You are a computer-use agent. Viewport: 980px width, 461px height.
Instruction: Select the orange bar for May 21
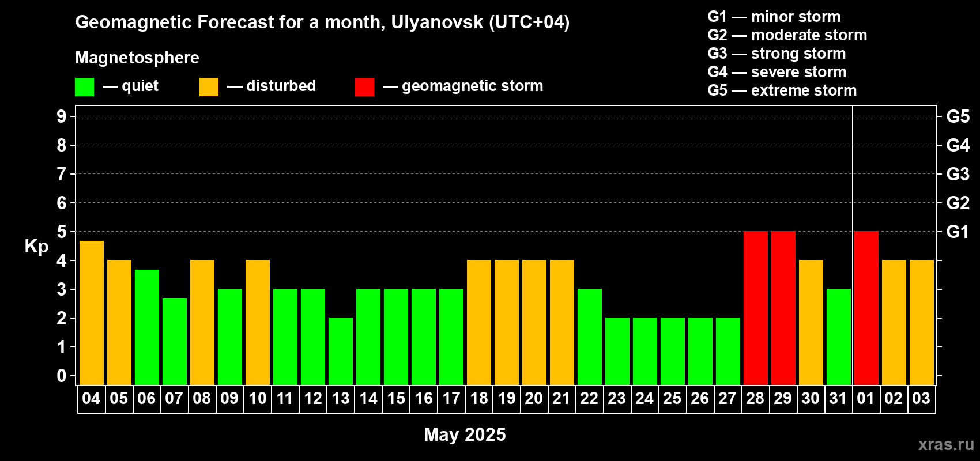[562, 323]
